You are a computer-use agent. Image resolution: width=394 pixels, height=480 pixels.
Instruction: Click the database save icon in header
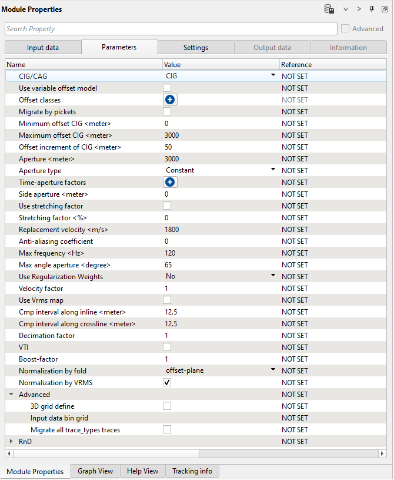pos(329,9)
